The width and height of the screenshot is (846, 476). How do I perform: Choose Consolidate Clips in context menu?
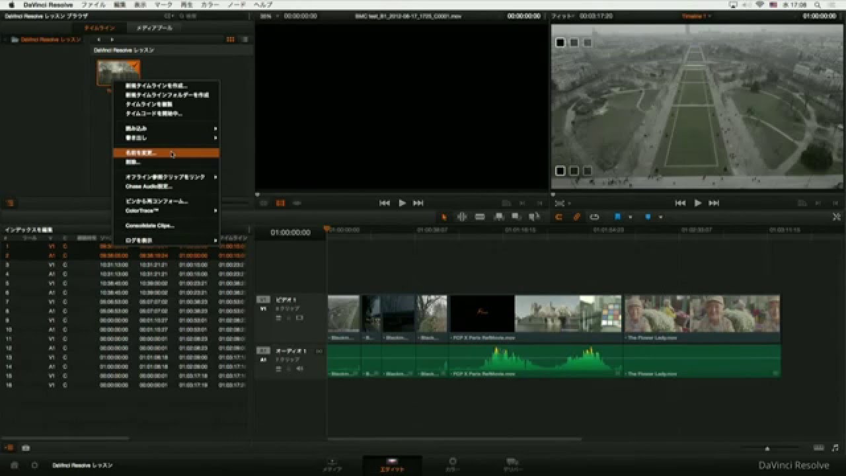click(x=167, y=225)
